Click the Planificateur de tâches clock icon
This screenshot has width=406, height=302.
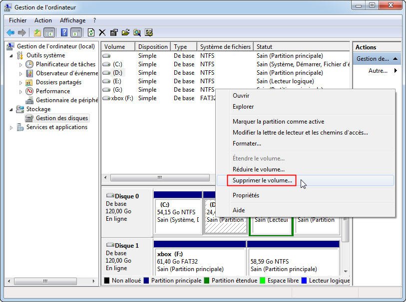[29, 64]
